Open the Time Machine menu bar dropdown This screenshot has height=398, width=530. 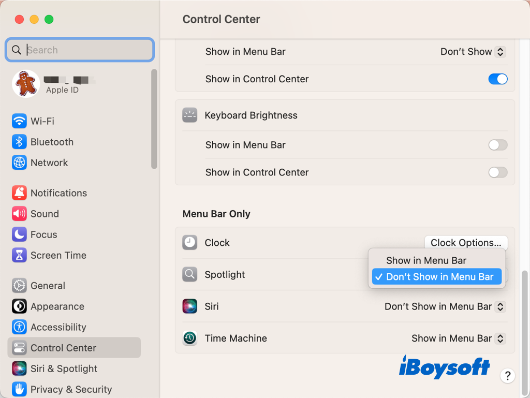pos(458,338)
